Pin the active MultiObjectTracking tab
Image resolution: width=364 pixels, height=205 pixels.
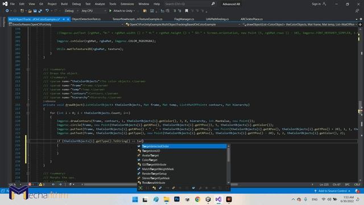pyautogui.click(x=64, y=19)
